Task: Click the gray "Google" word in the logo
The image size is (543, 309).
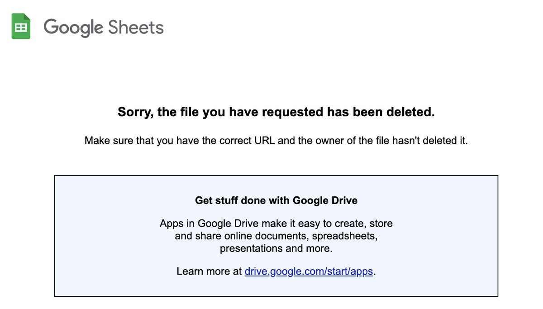Action: point(73,28)
